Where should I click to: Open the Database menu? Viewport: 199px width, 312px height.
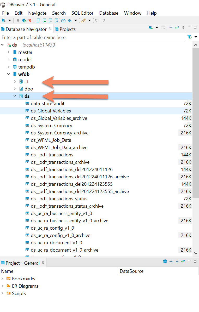109,13
